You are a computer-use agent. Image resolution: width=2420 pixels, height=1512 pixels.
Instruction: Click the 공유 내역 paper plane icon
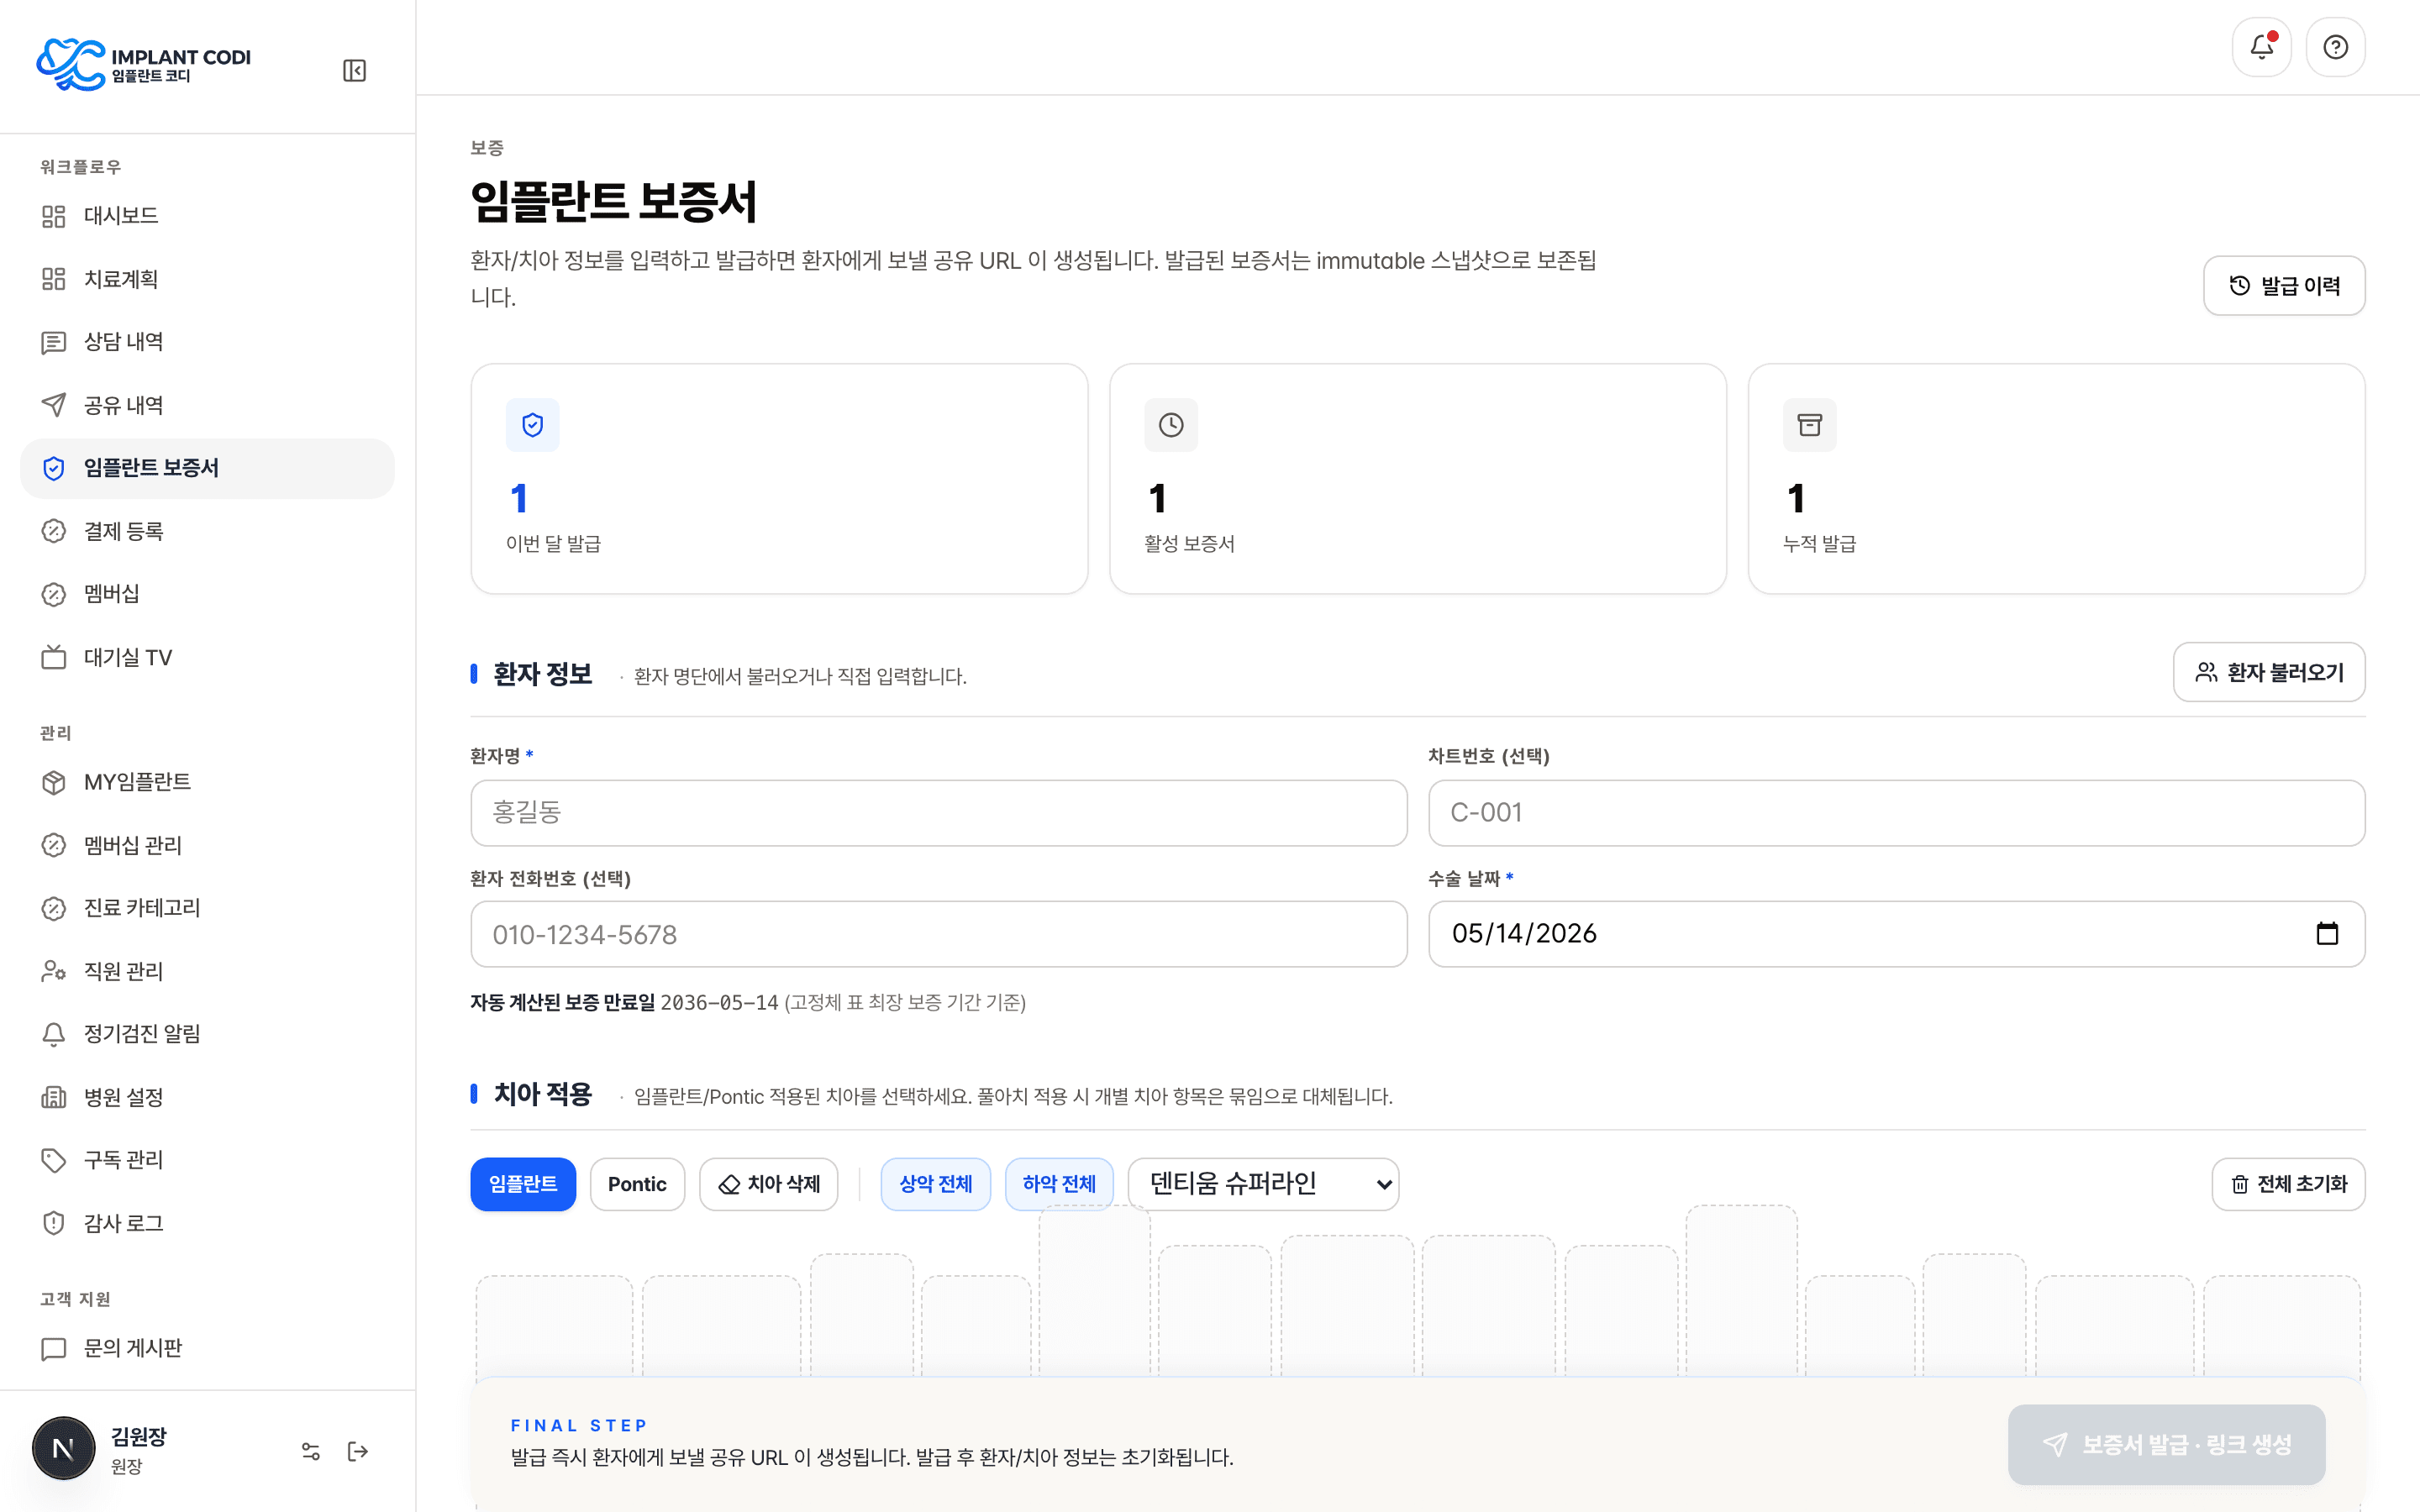(x=54, y=405)
